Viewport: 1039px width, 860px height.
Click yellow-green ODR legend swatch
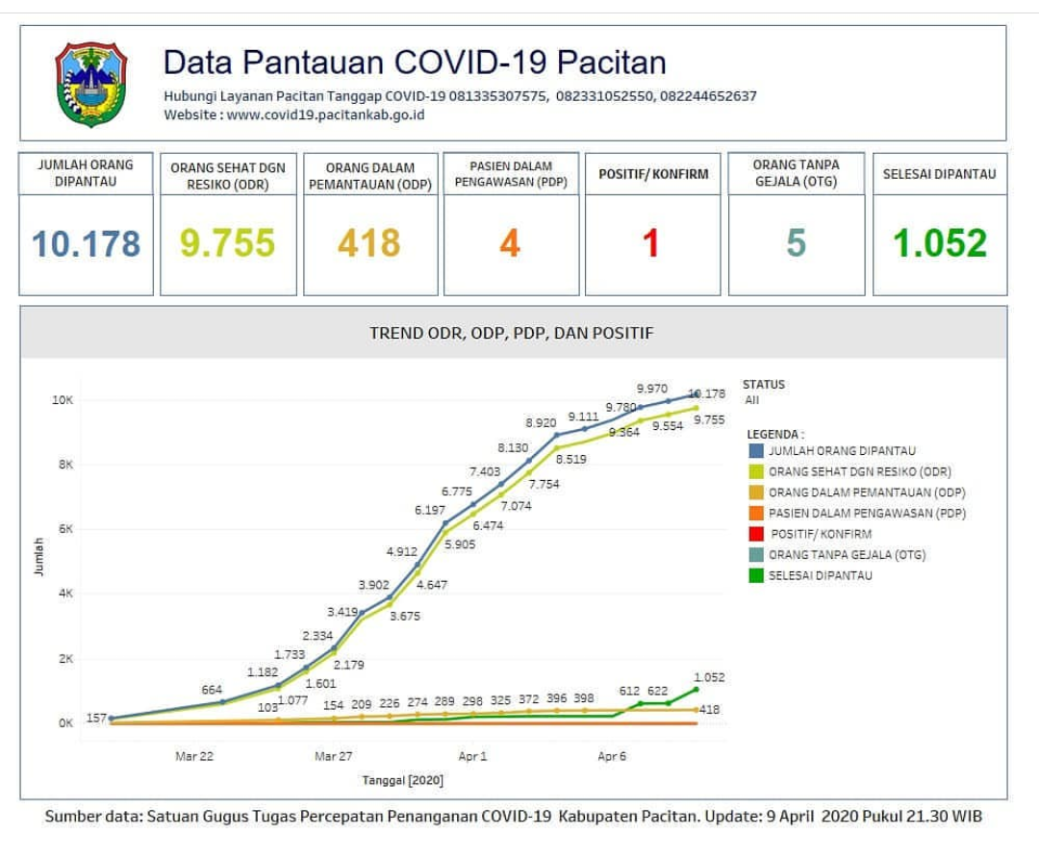[x=756, y=471]
